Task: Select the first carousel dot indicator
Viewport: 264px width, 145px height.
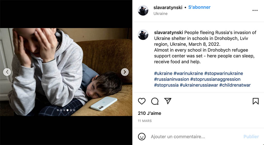Action: point(58,110)
